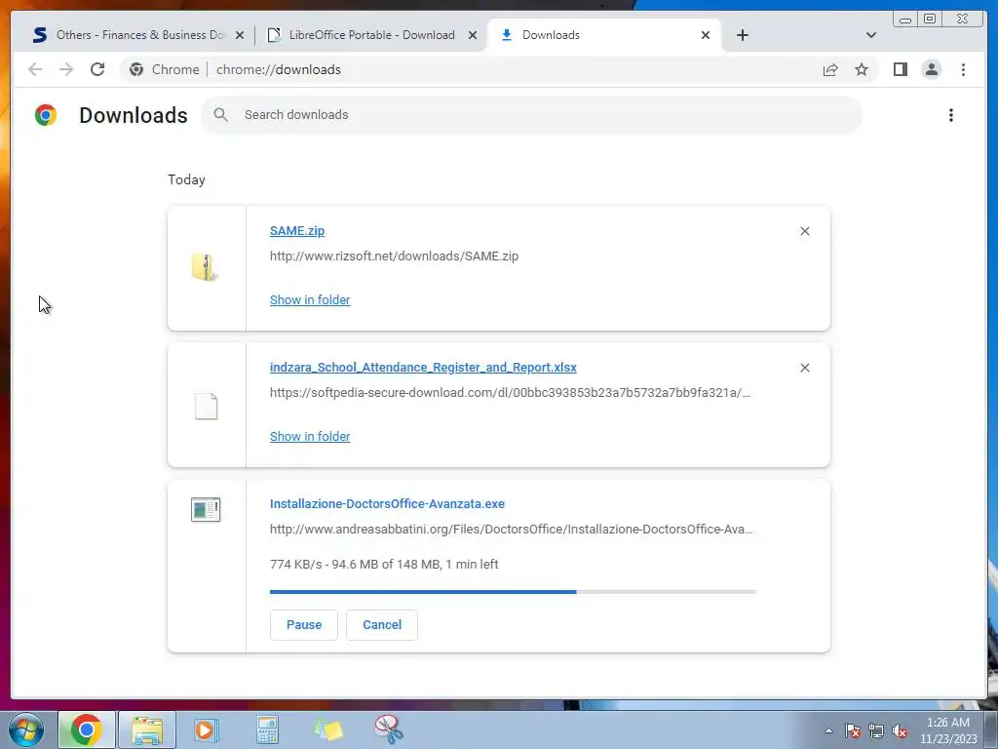Open the taskbar clock showing 1:26 AM

[x=948, y=730]
